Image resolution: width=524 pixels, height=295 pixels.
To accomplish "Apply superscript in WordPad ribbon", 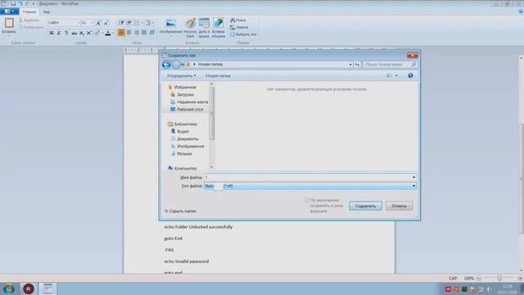I will pyautogui.click(x=89, y=33).
